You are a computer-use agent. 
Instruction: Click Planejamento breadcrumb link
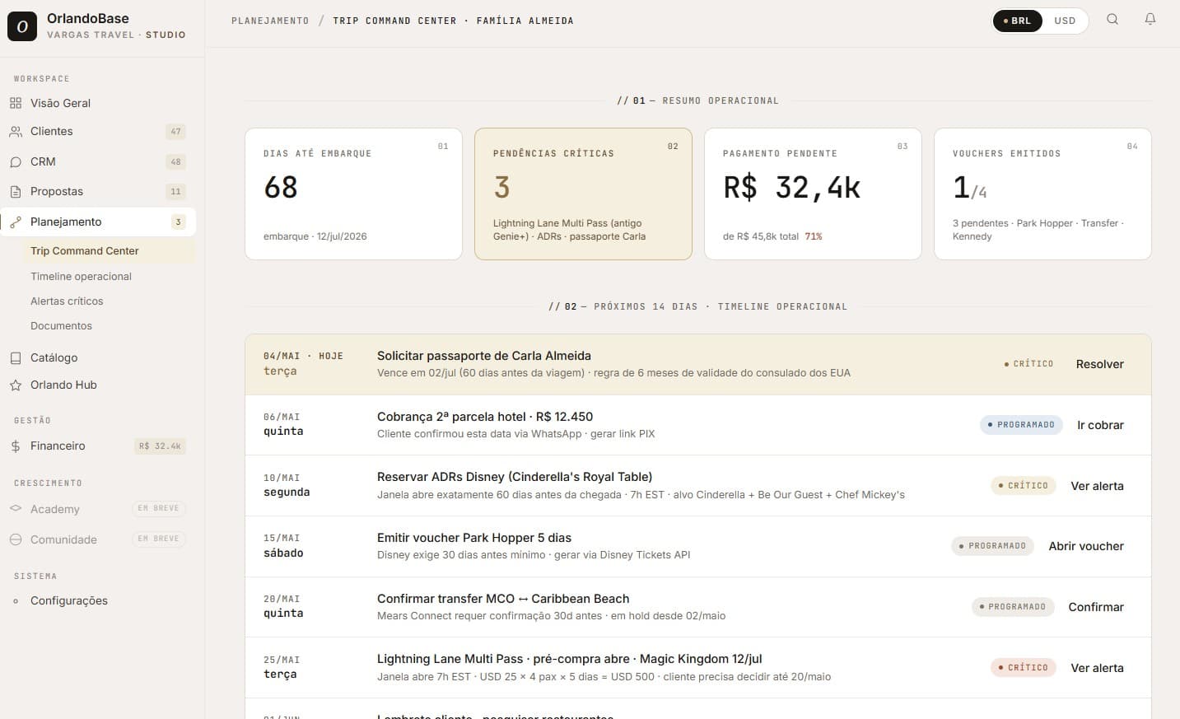(x=270, y=21)
